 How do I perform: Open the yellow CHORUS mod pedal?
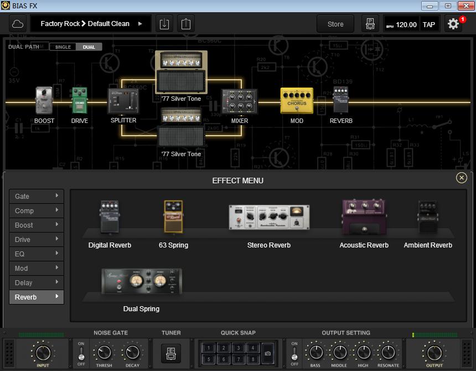(297, 101)
